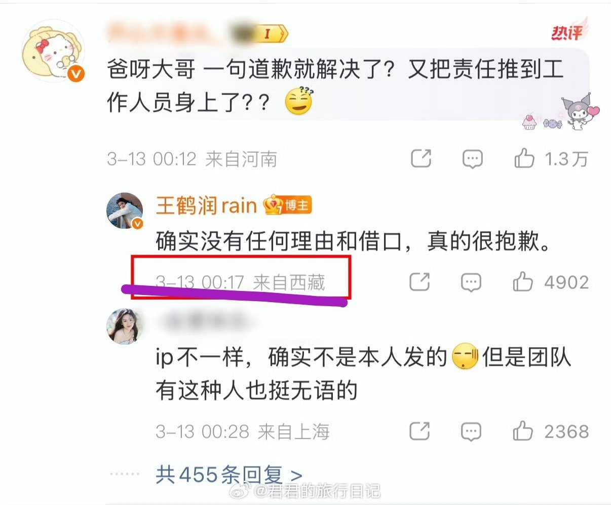Share the top comment from 河南
This screenshot has height=505, width=611.
pyautogui.click(x=421, y=159)
